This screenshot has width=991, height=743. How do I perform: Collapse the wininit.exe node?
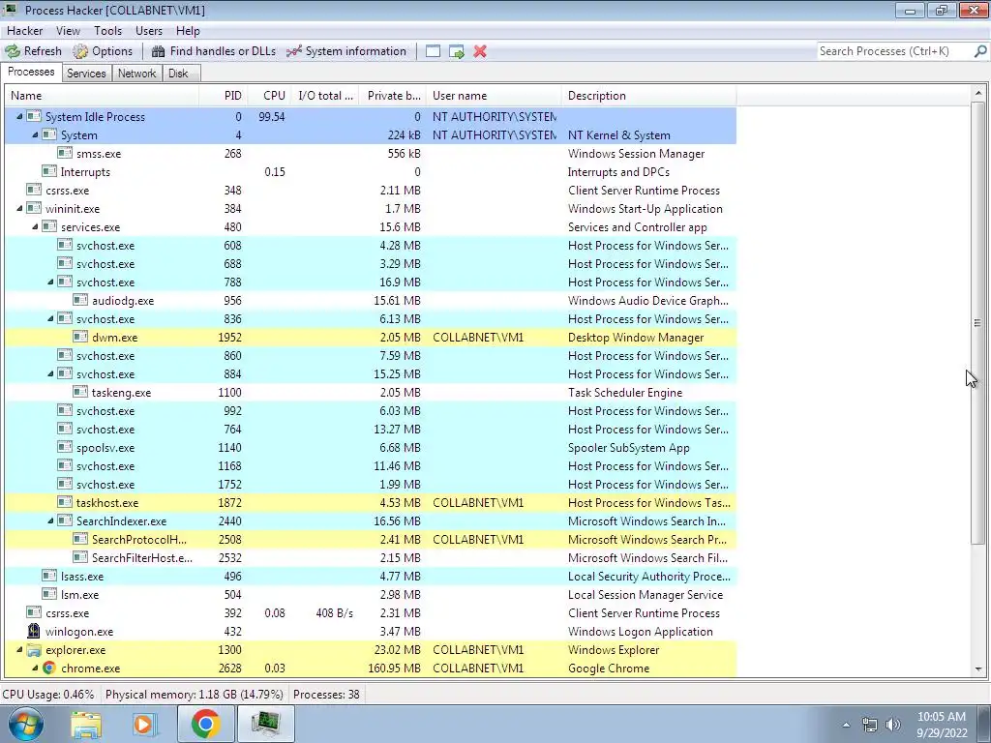point(19,209)
